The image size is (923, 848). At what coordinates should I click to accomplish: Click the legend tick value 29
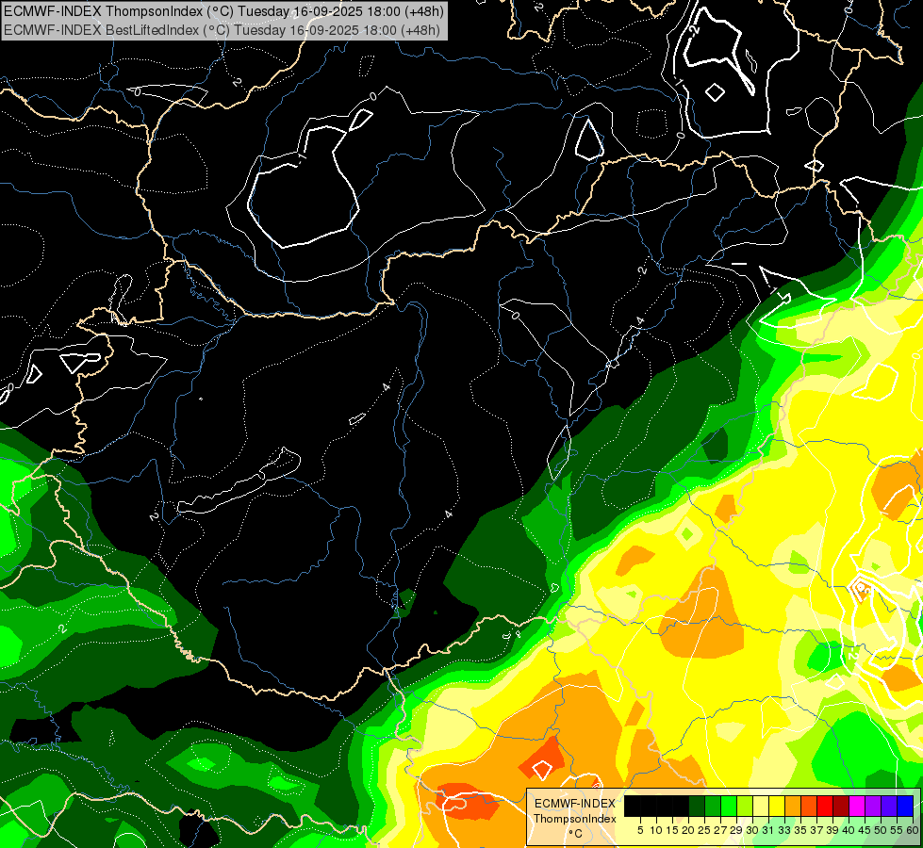click(x=735, y=830)
